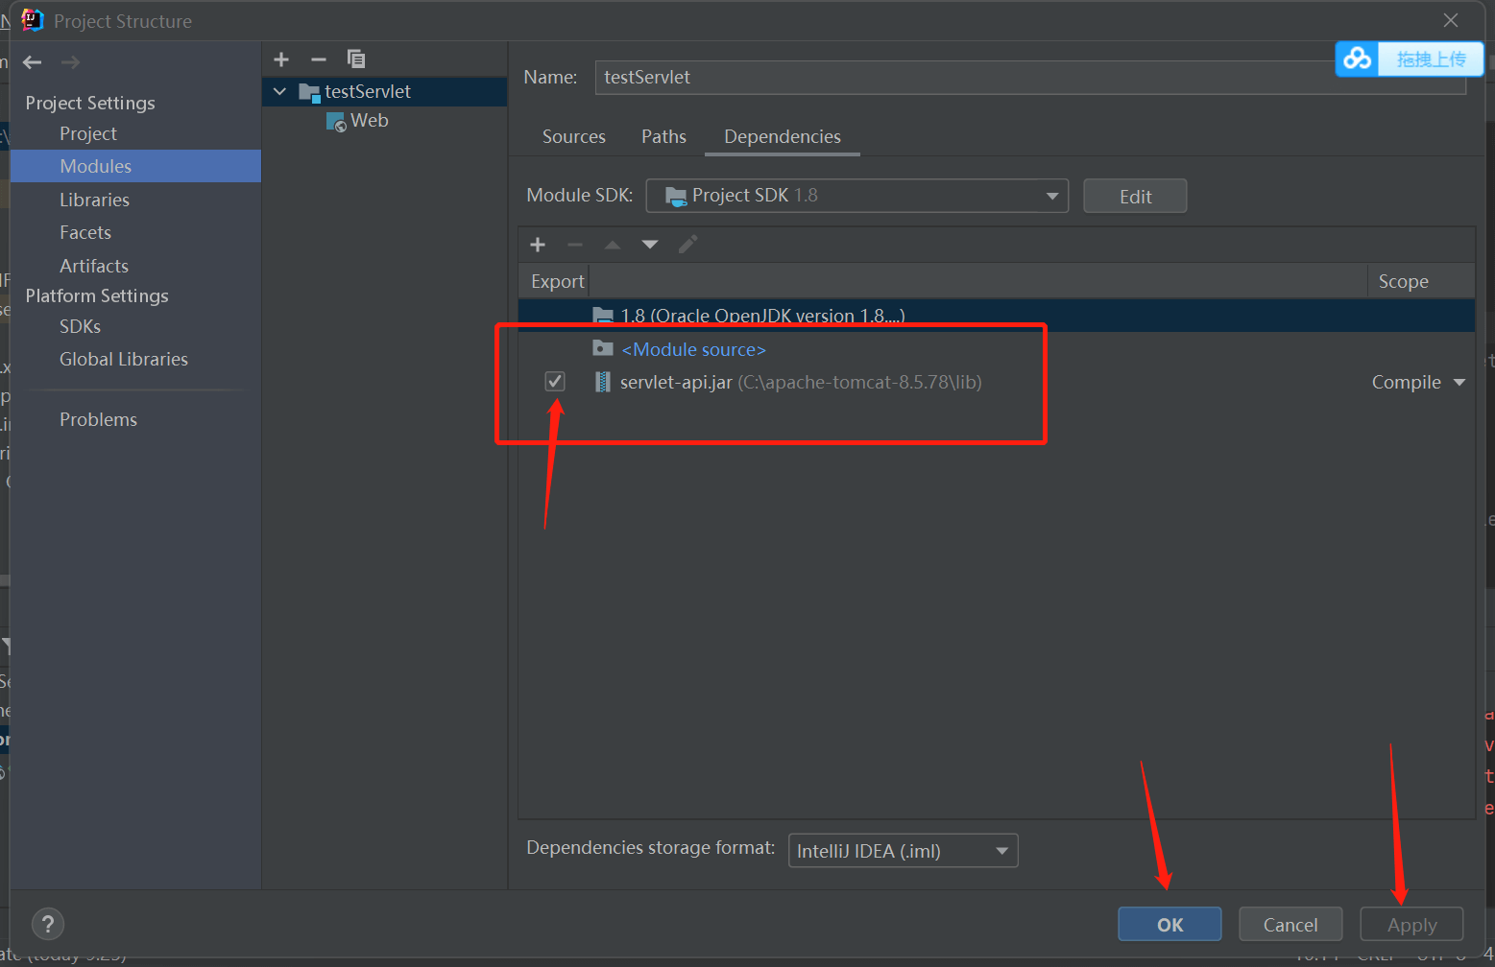1495x967 pixels.
Task: Show Problems list
Action: tap(98, 419)
